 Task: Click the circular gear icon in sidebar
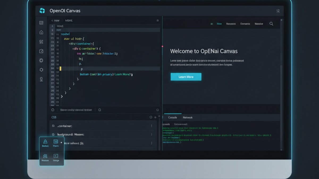[x=41, y=60]
